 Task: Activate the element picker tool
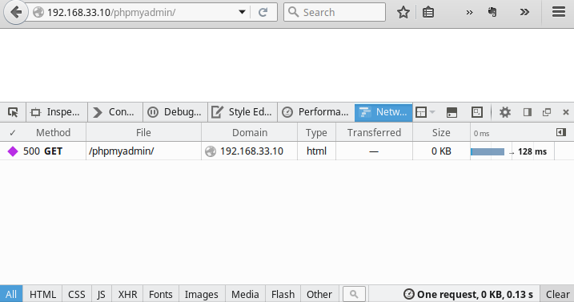pos(13,112)
